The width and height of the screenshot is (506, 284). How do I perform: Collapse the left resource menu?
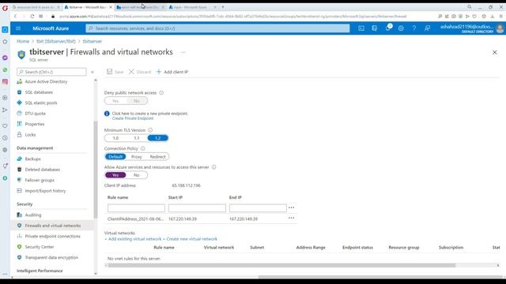point(93,72)
